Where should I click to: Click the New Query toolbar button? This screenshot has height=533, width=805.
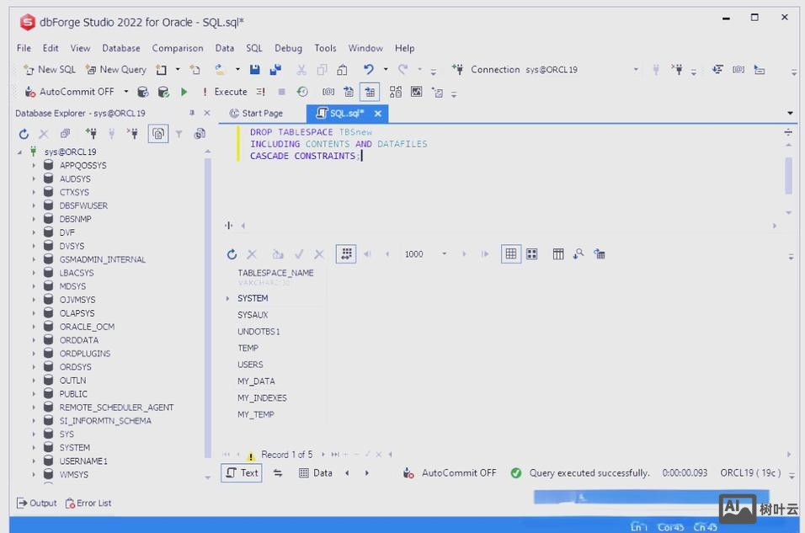click(115, 70)
